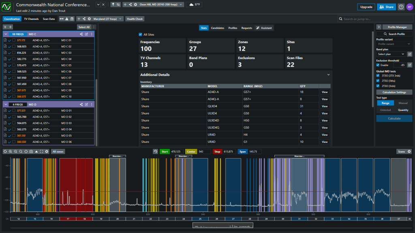Click the camera snapshot icon in spectrum toolbar
Image resolution: width=415 pixels, height=233 pixels.
[31, 151]
